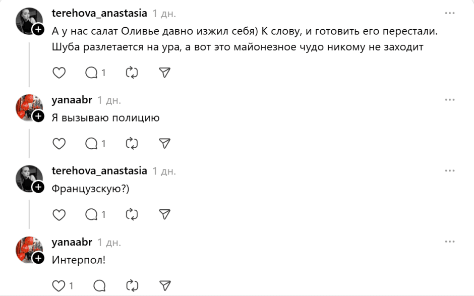This screenshot has height=296, width=474.
Task: Like the 'Французскую?)' comment
Action: click(x=60, y=214)
